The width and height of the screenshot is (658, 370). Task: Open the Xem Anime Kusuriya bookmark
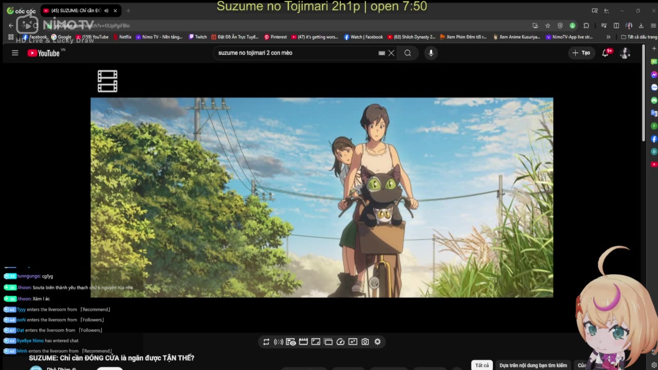[517, 37]
